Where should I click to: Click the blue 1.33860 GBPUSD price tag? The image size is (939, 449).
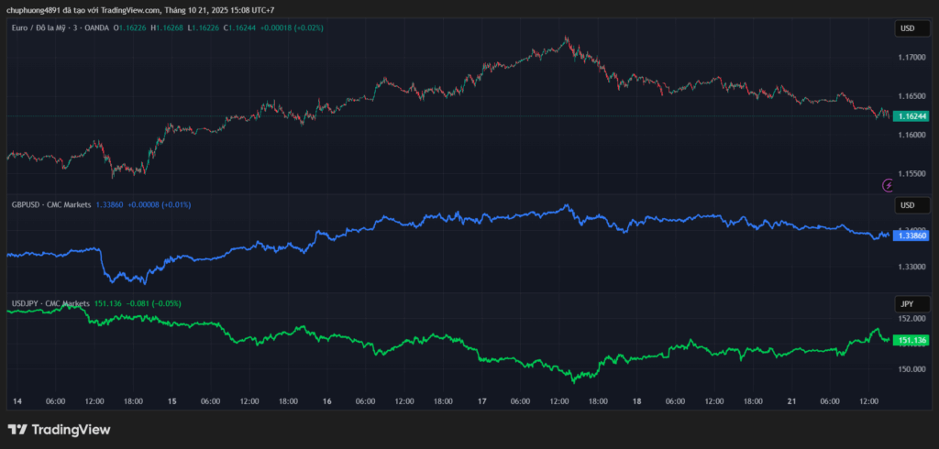click(x=912, y=235)
